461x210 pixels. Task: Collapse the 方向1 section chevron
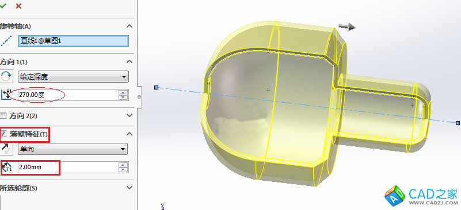tap(129, 61)
